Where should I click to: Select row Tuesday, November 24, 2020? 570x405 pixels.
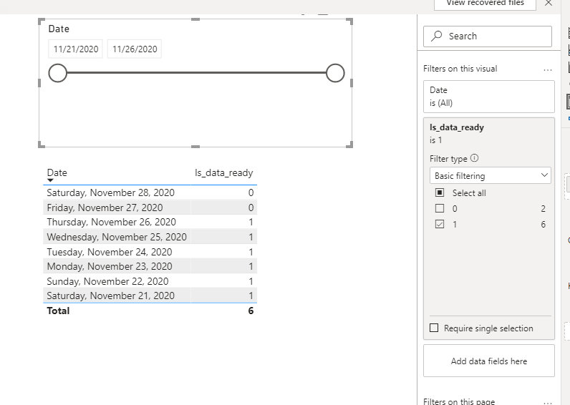click(150, 252)
